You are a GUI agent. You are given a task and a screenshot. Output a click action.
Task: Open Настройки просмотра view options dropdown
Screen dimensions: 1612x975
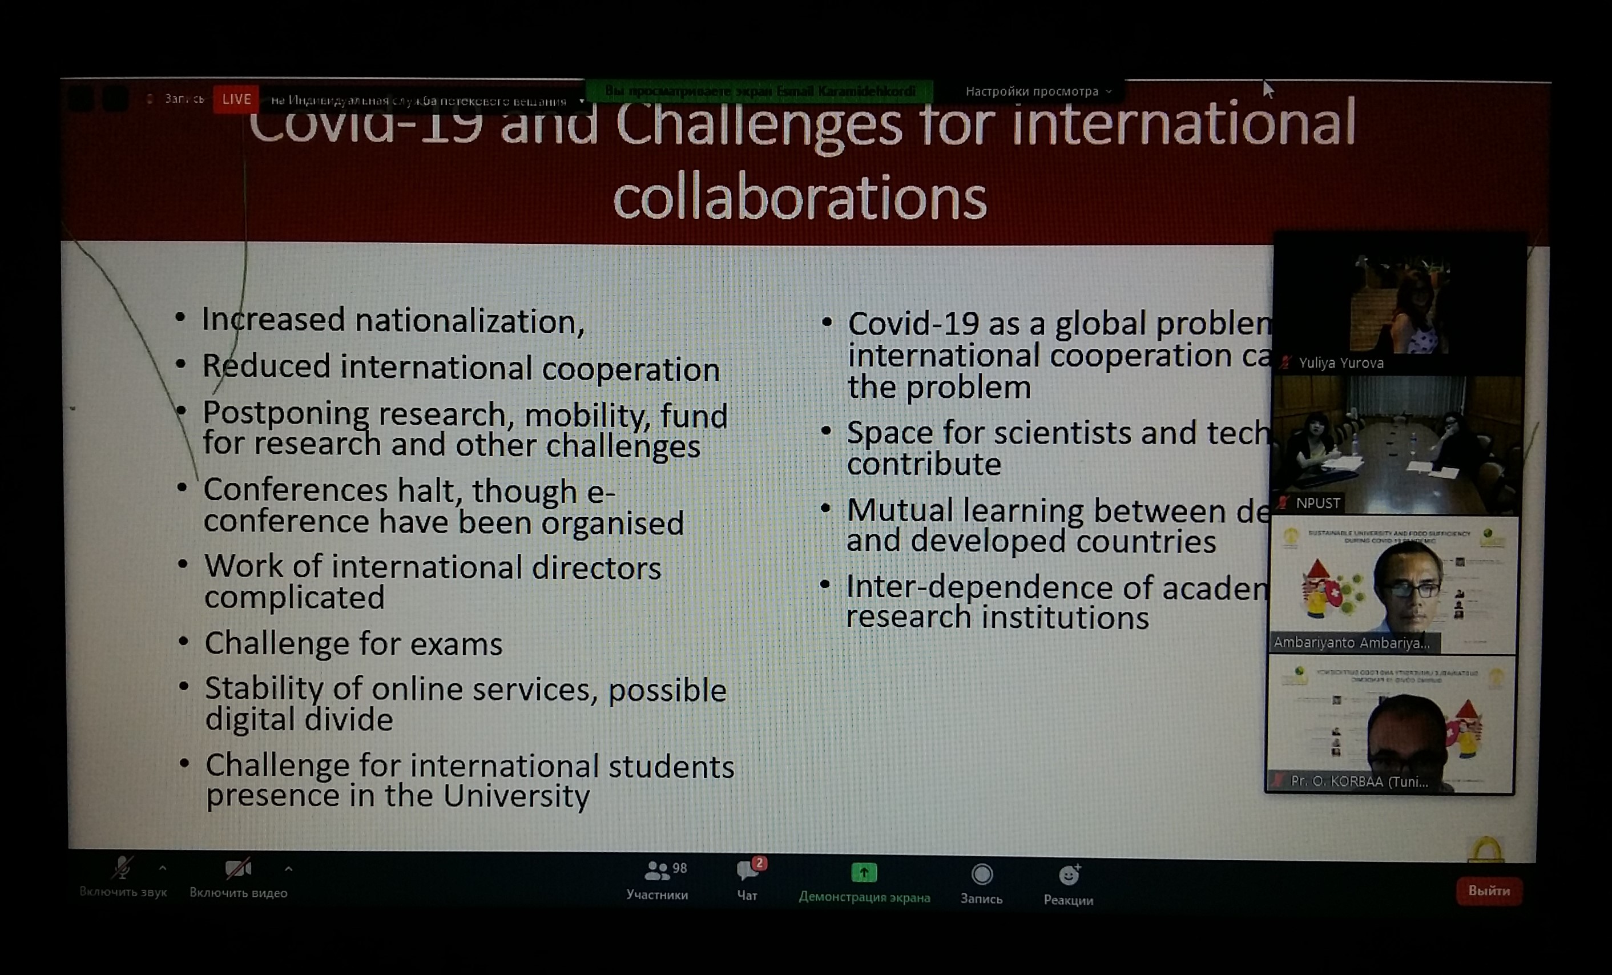(x=1038, y=91)
